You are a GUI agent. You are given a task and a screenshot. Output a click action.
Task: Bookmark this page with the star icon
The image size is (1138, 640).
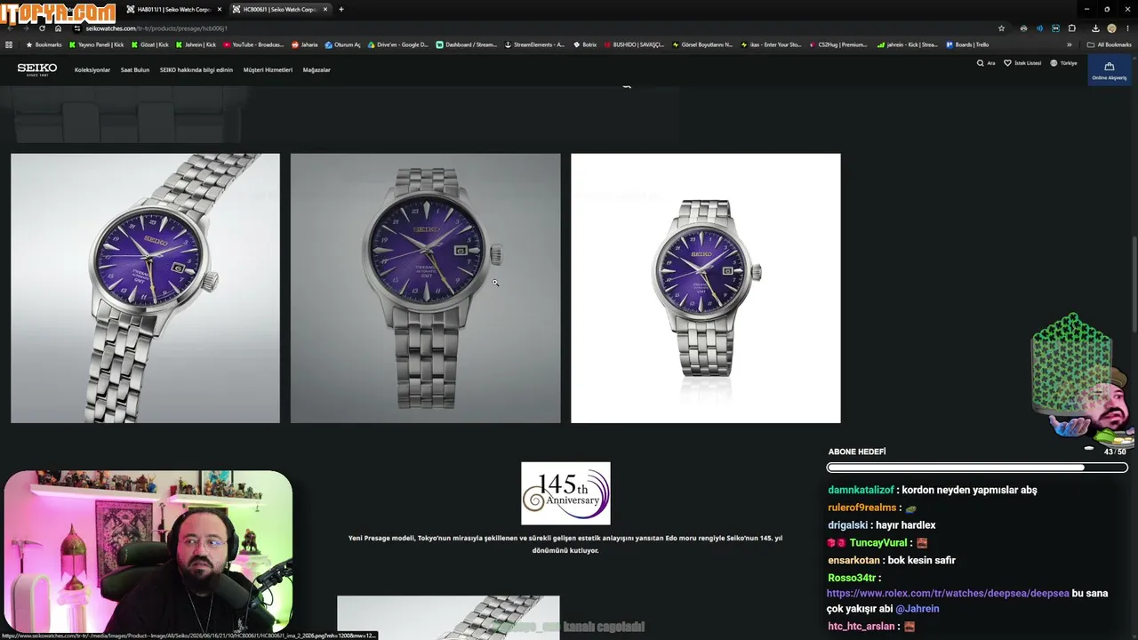click(1001, 28)
